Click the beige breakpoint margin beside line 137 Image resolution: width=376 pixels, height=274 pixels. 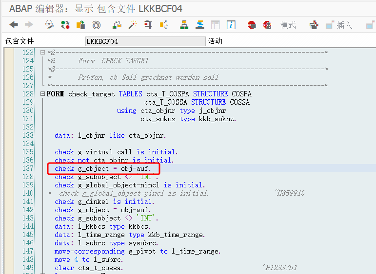click(9, 168)
